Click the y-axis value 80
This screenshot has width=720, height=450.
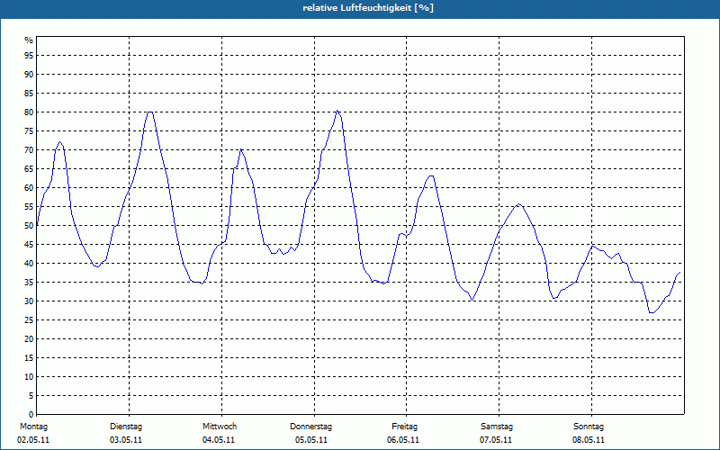coord(29,112)
